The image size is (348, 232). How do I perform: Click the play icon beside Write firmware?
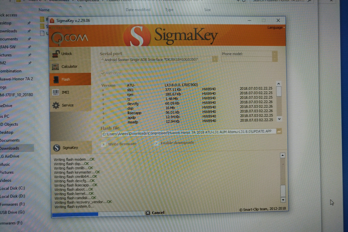click(103, 144)
